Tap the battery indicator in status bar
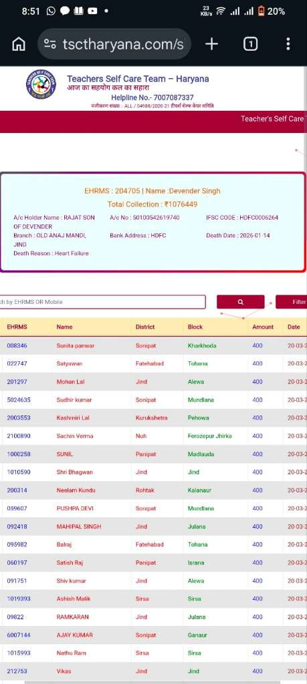The image size is (307, 684). point(261,11)
